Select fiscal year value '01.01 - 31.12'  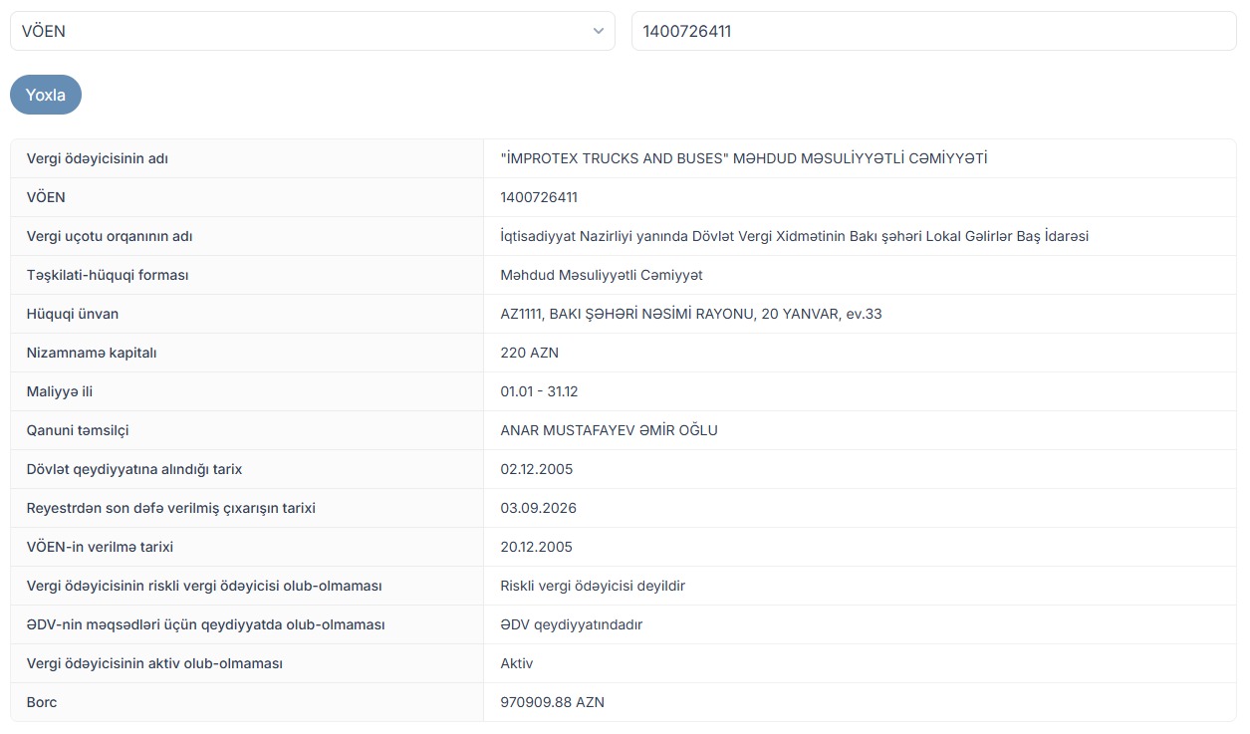539,391
